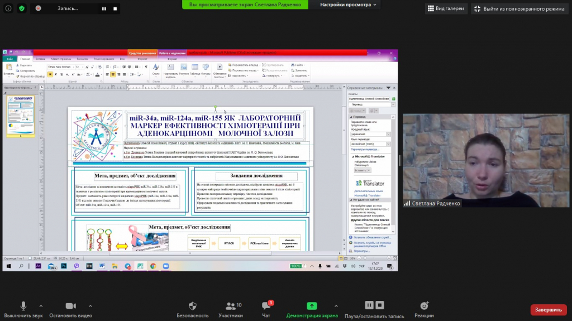
Task: Open Wrap Text (Обтекание текстом) options
Action: pos(220,71)
